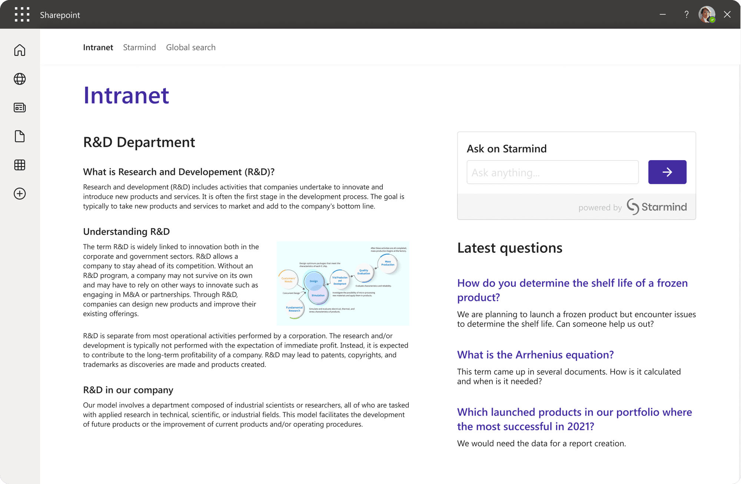Click the newspaper news feed icon
This screenshot has height=484, width=741.
pyautogui.click(x=19, y=107)
